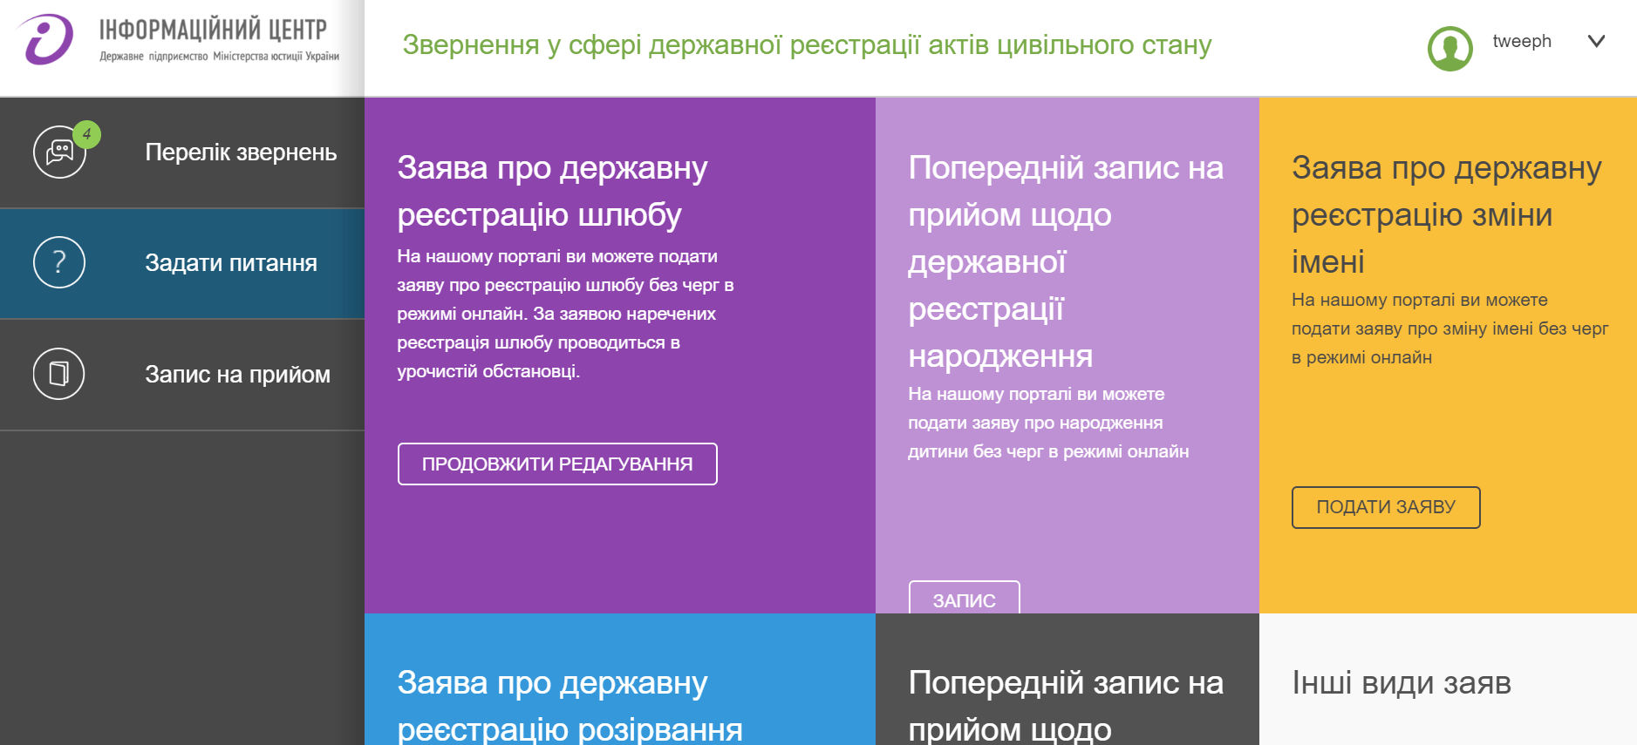The image size is (1637, 745).
Task: Click the name change heading in yellow tile
Action: click(1446, 214)
